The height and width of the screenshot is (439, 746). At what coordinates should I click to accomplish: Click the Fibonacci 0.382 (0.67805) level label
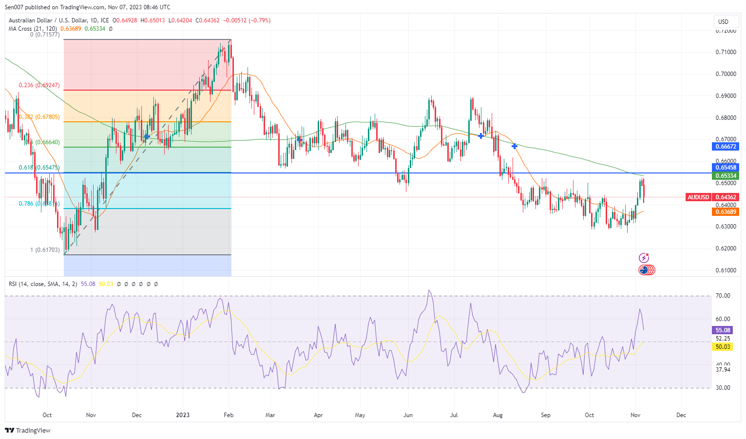(39, 117)
